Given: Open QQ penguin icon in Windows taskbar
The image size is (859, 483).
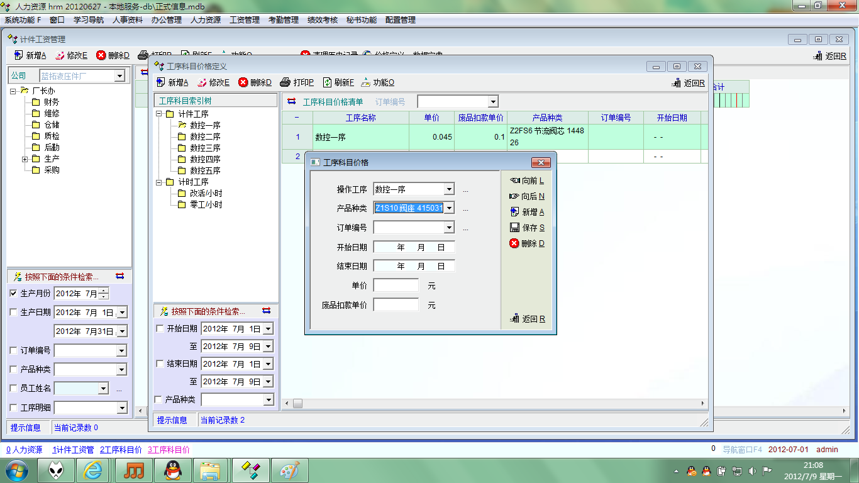Looking at the screenshot, I should pos(172,470).
